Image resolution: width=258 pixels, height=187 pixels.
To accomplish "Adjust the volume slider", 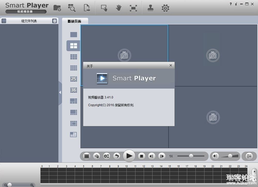I will tap(230, 156).
